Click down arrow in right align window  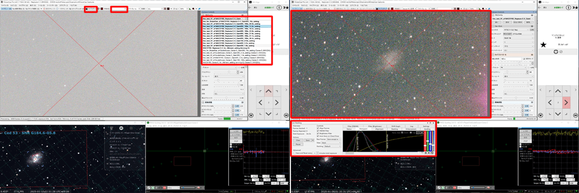coord(558,114)
